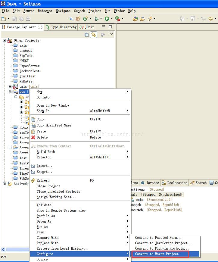Open the Navigate menu
The image size is (218, 262).
point(63,11)
